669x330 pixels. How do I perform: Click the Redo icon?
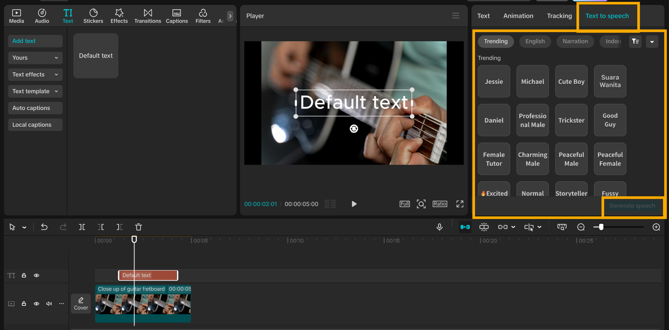(x=63, y=227)
